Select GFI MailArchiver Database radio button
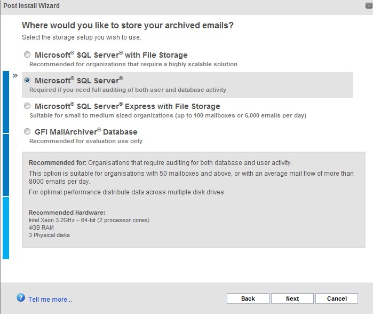The image size is (373, 314). pyautogui.click(x=27, y=131)
